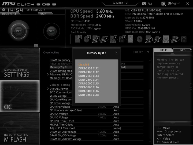Choose the DDR4-3466 CL18 preset
Image resolution: width=193 pixels, height=145 pixels.
coord(88,95)
